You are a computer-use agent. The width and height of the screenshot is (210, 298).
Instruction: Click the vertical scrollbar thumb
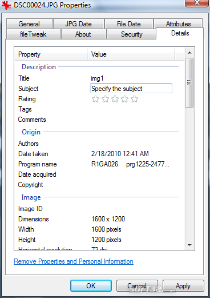(189, 82)
